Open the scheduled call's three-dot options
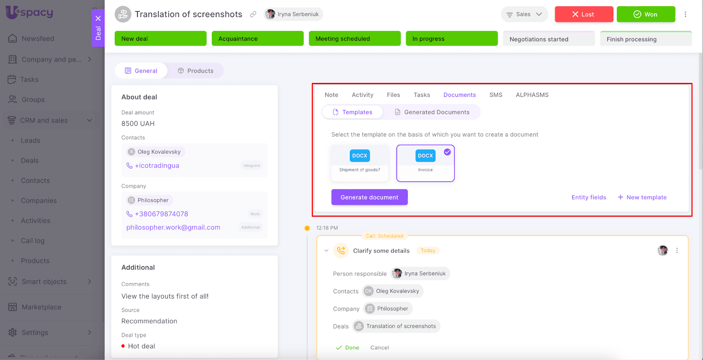The image size is (703, 360). [677, 251]
